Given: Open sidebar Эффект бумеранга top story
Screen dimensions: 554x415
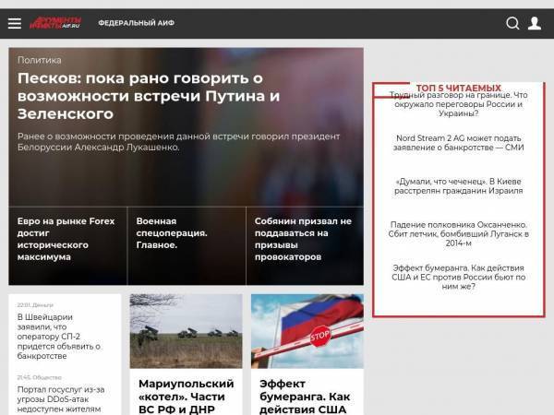Looking at the screenshot, I should click(x=458, y=277).
